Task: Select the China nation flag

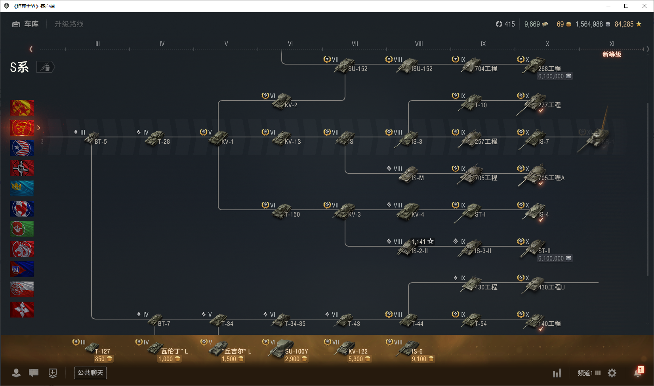Action: pos(22,108)
